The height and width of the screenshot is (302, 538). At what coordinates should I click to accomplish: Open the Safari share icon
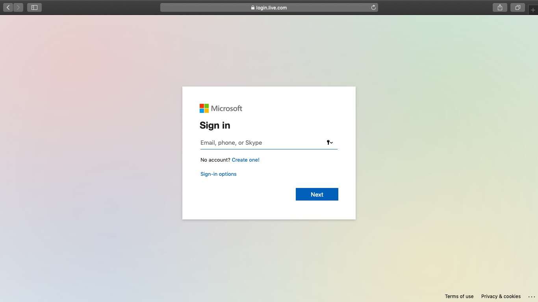tap(499, 7)
